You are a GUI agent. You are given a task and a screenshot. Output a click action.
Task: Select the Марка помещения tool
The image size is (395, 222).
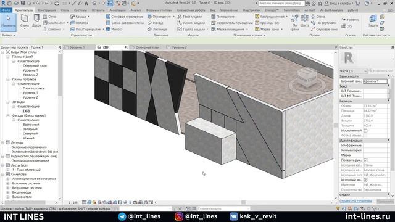click(228, 29)
